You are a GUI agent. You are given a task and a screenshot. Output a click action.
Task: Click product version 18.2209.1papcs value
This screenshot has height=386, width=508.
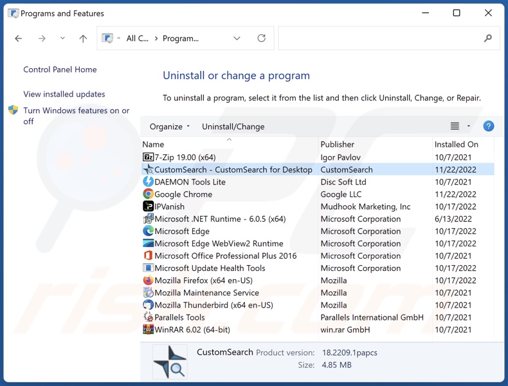point(350,353)
